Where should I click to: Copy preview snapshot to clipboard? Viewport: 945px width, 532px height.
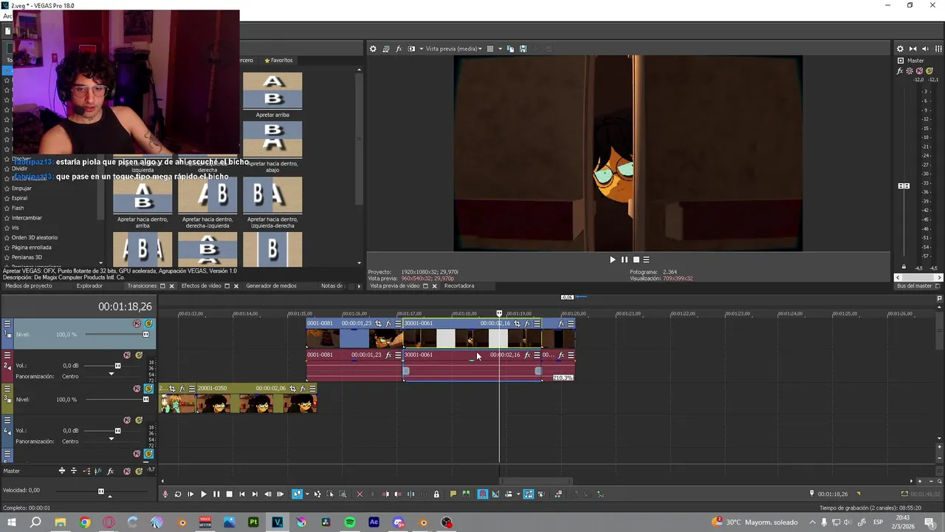pyautogui.click(x=510, y=49)
